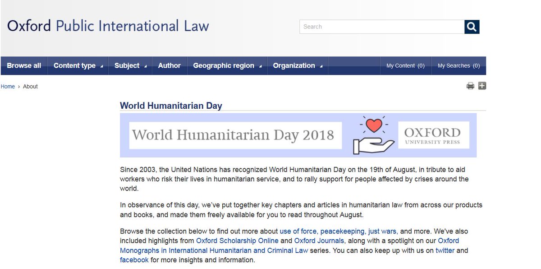Open Oxford Monographs in International Humanitarian series link
This screenshot has width=541, height=269.
289,246
